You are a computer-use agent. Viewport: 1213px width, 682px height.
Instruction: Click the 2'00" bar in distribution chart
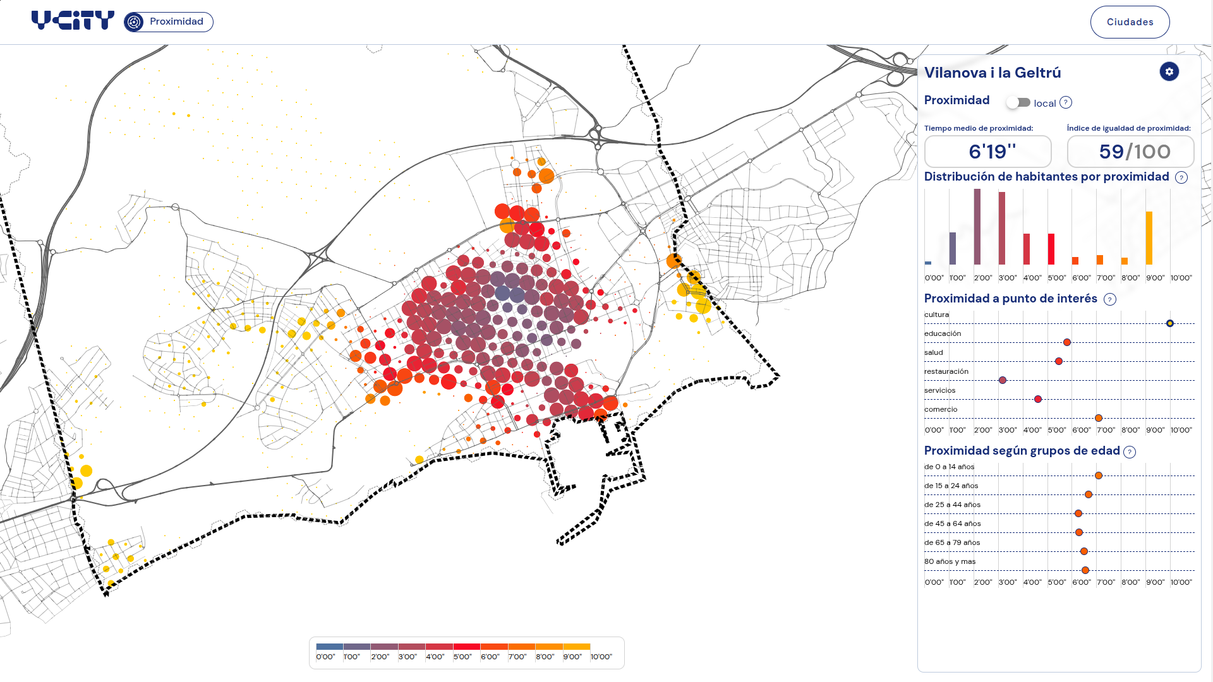(x=977, y=227)
